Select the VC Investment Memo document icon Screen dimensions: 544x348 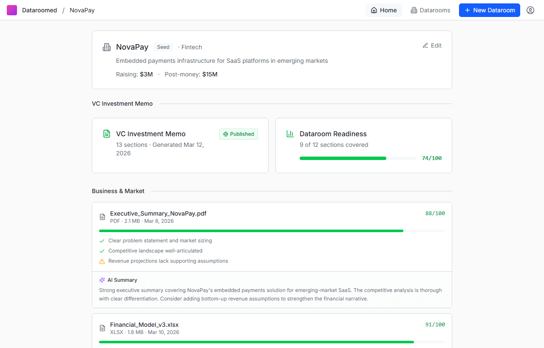107,133
